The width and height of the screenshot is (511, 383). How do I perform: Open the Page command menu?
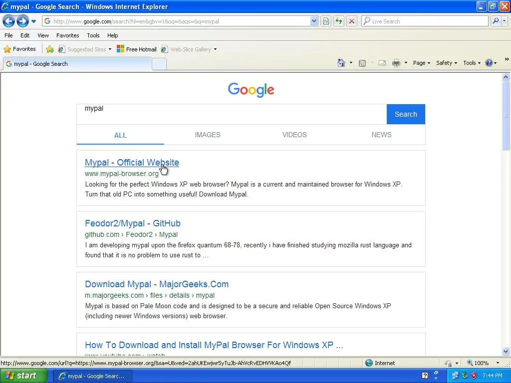[422, 63]
